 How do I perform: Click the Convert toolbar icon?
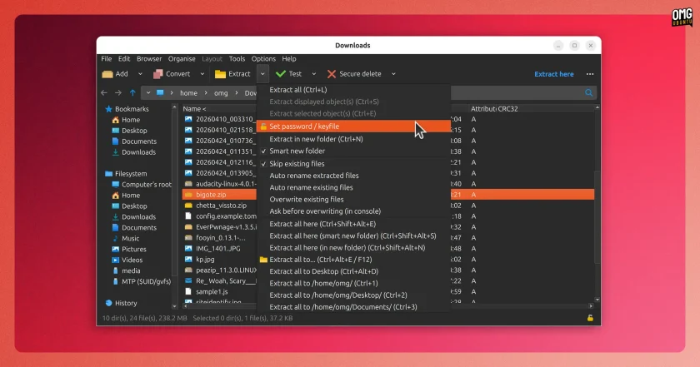point(157,74)
